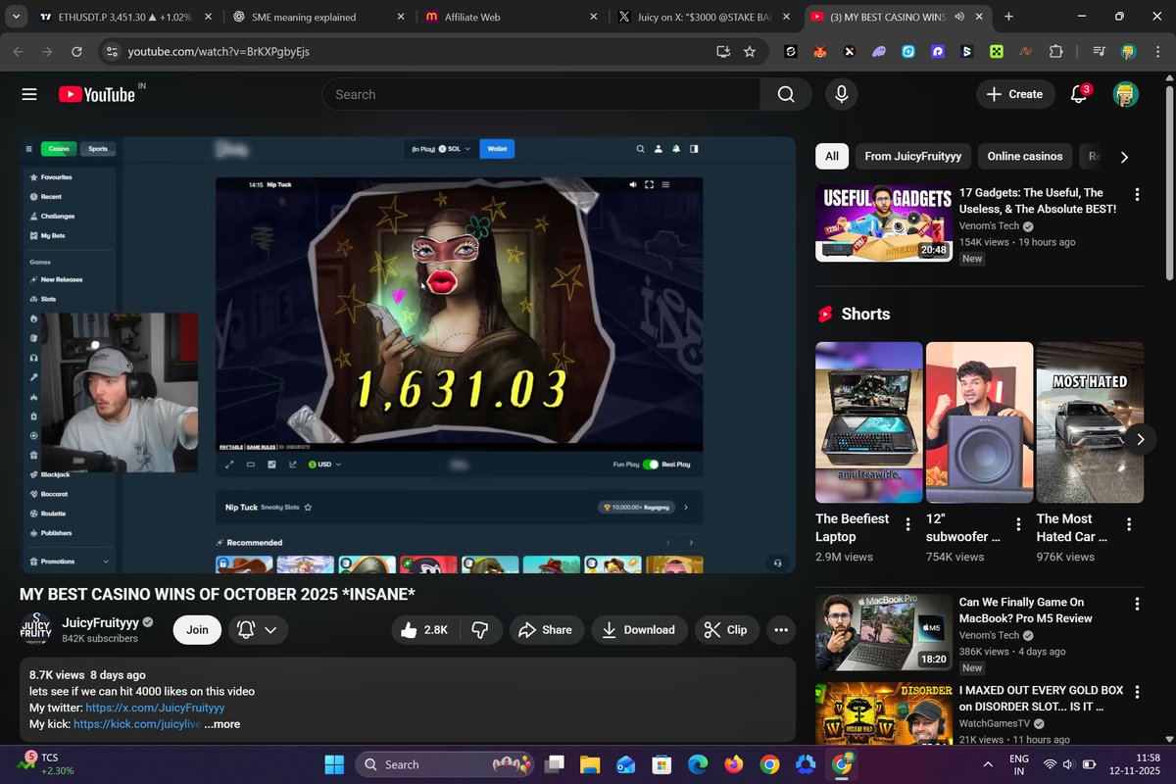Open the 12" subwoofer short thumbnail
The width and height of the screenshot is (1176, 784).
pyautogui.click(x=979, y=422)
